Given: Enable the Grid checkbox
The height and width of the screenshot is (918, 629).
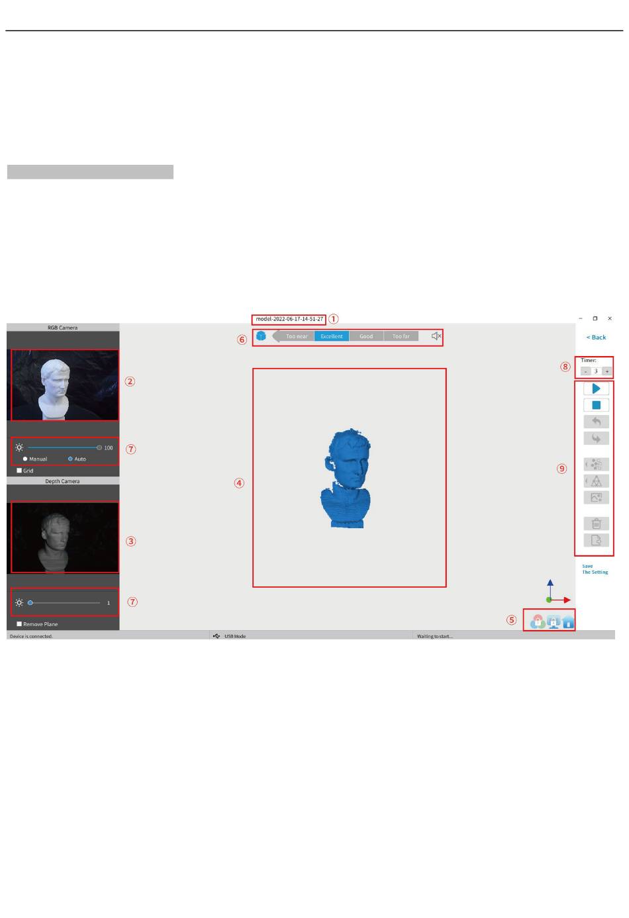Looking at the screenshot, I should point(19,471).
